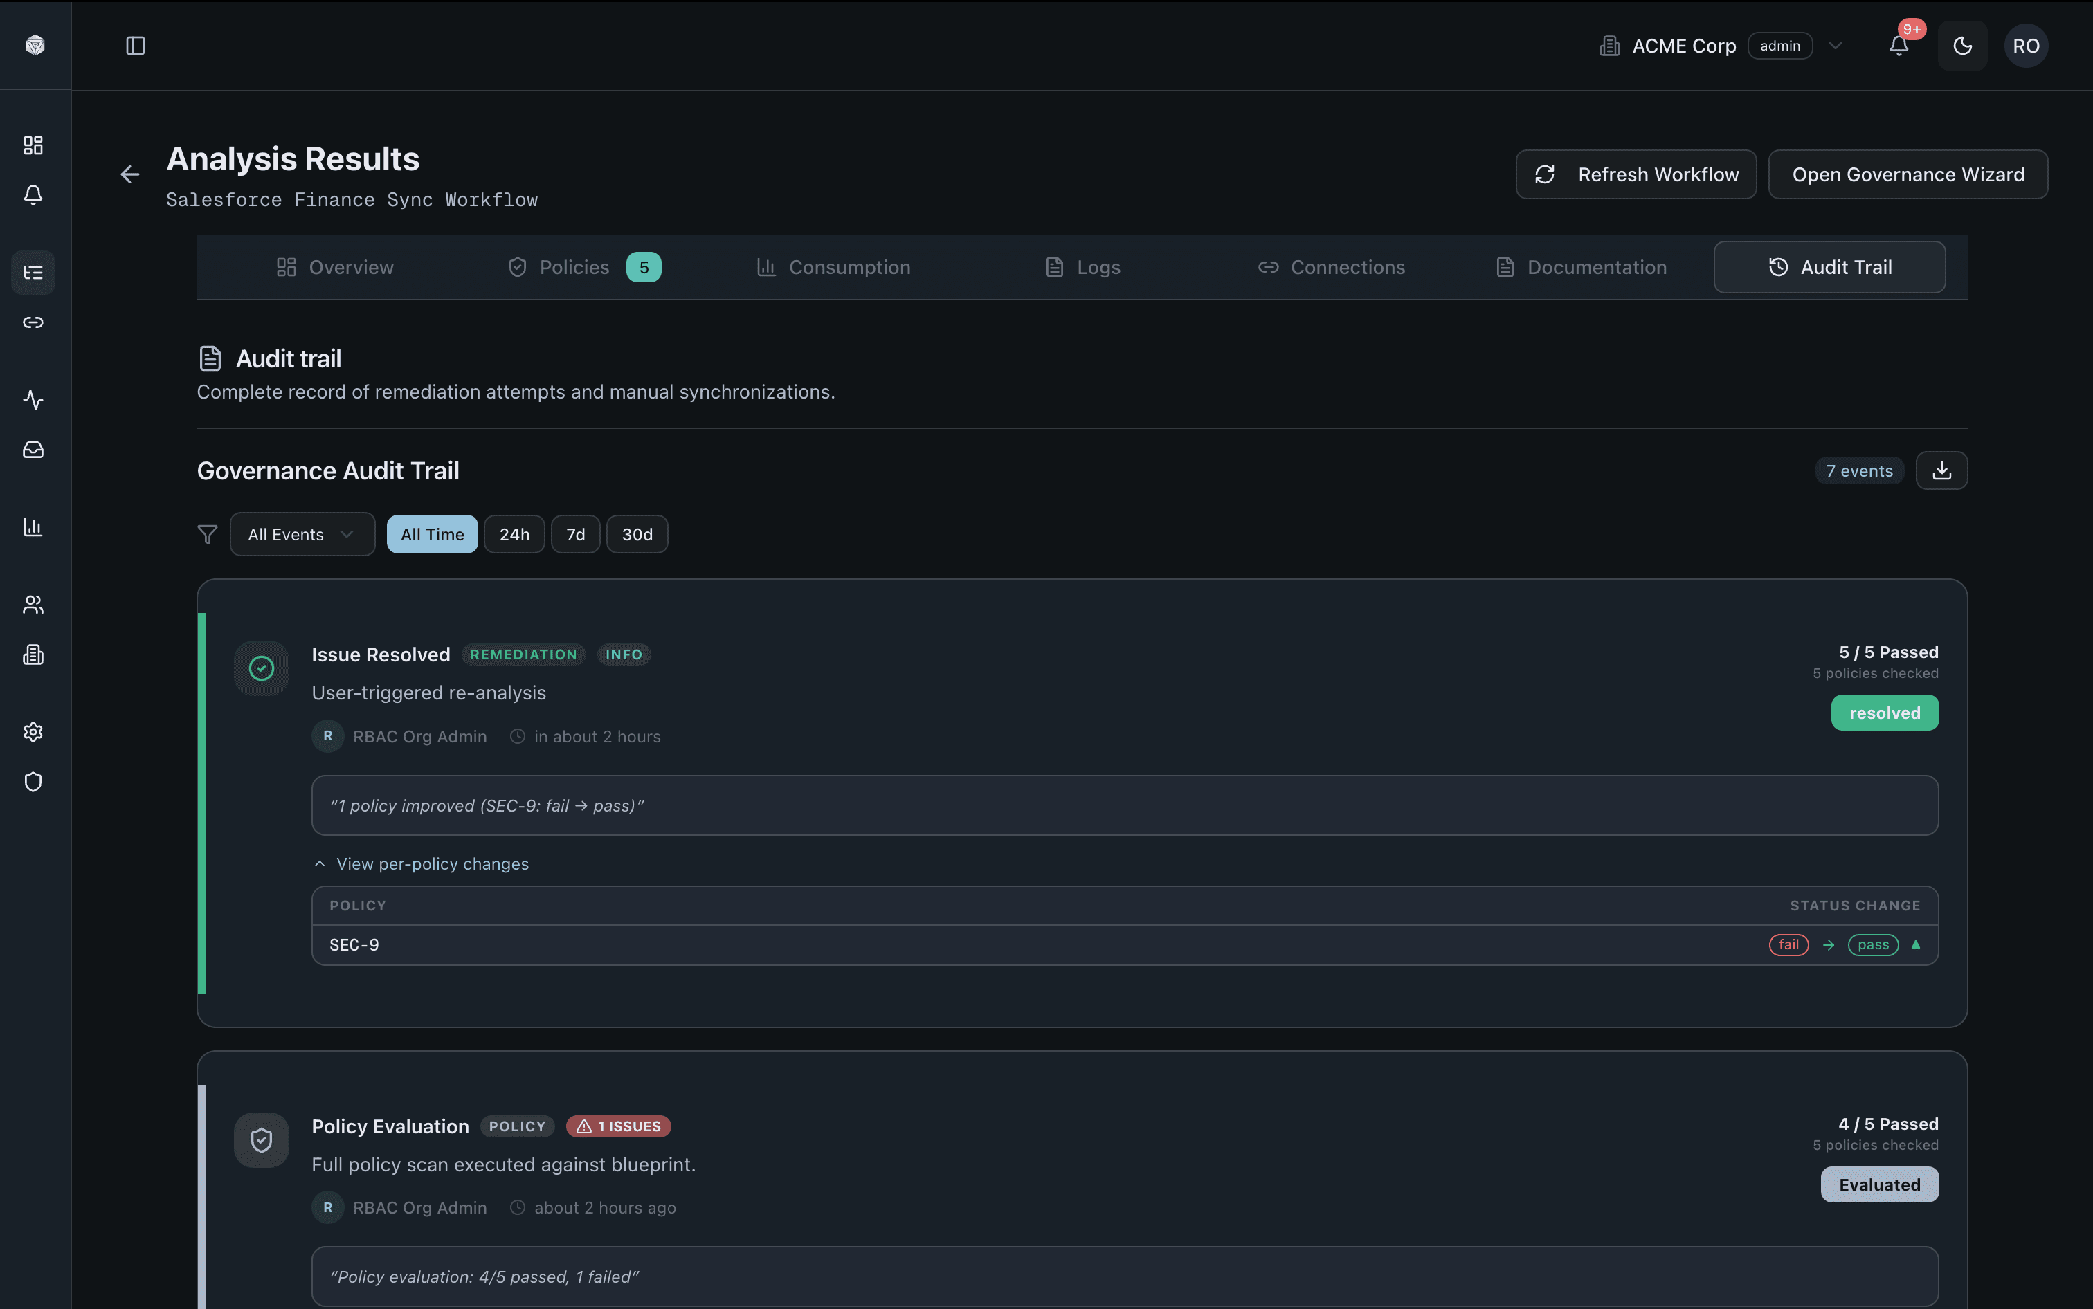Open notifications via the bell with 9+ badge
Viewport: 2093px width, 1309px height.
1899,46
